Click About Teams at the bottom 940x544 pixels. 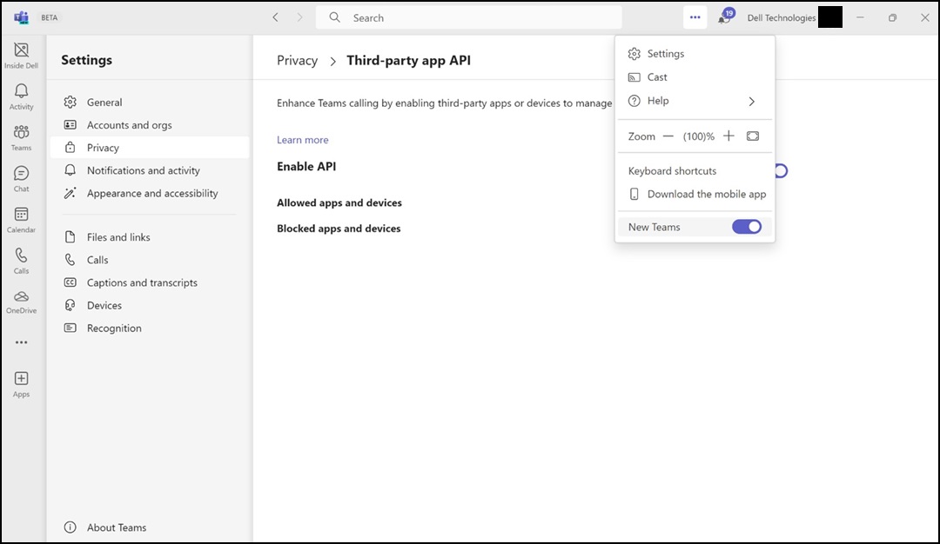[116, 527]
